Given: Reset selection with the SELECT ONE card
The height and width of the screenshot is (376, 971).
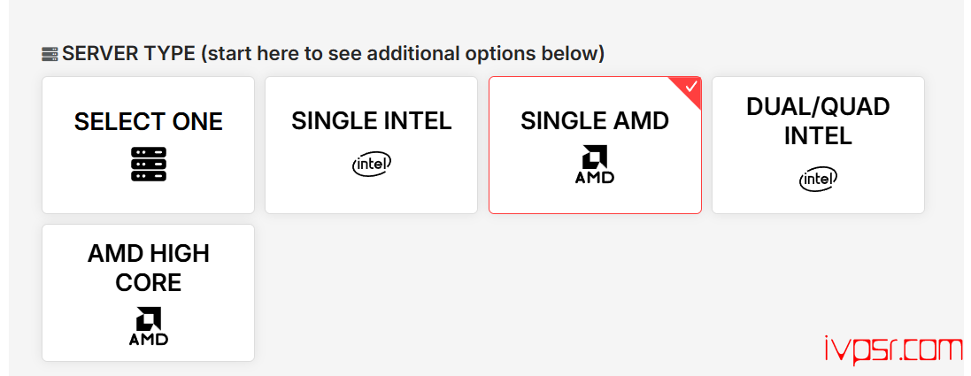Looking at the screenshot, I should (148, 145).
